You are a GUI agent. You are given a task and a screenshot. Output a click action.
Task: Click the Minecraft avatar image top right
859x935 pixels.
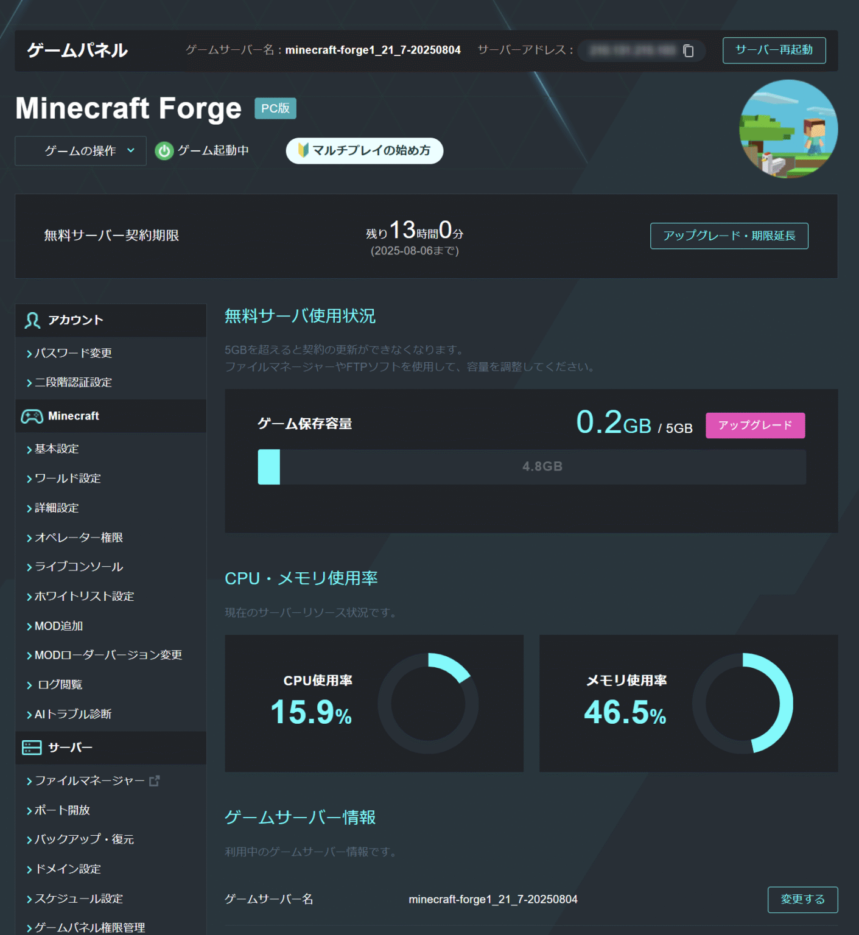pyautogui.click(x=788, y=128)
